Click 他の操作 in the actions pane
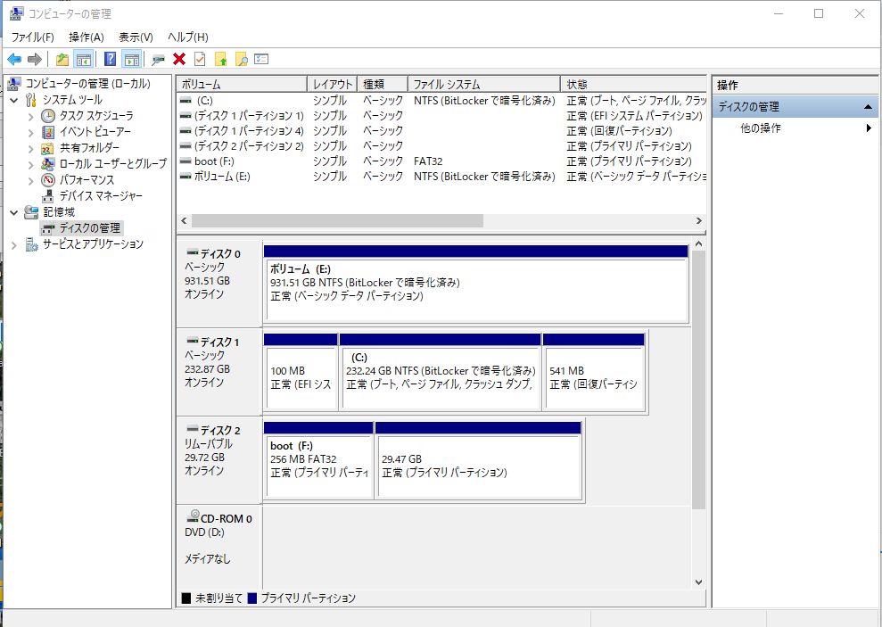The height and width of the screenshot is (627, 882). (x=760, y=128)
